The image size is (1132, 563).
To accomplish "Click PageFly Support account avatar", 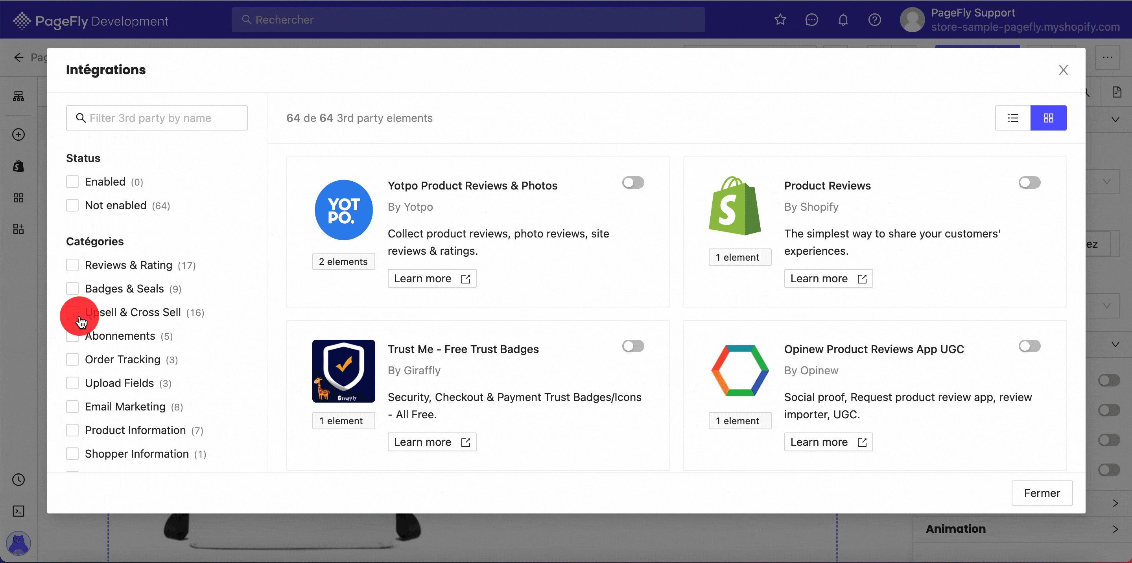I will (x=912, y=20).
